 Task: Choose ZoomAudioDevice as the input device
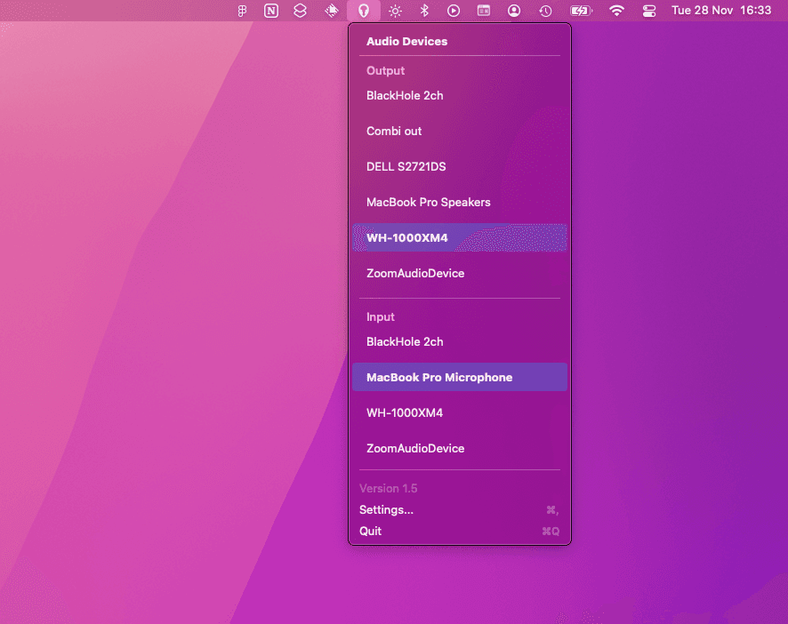(x=460, y=449)
